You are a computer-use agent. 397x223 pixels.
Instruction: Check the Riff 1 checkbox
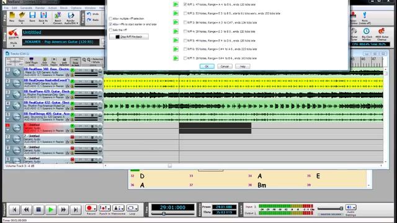185,4
